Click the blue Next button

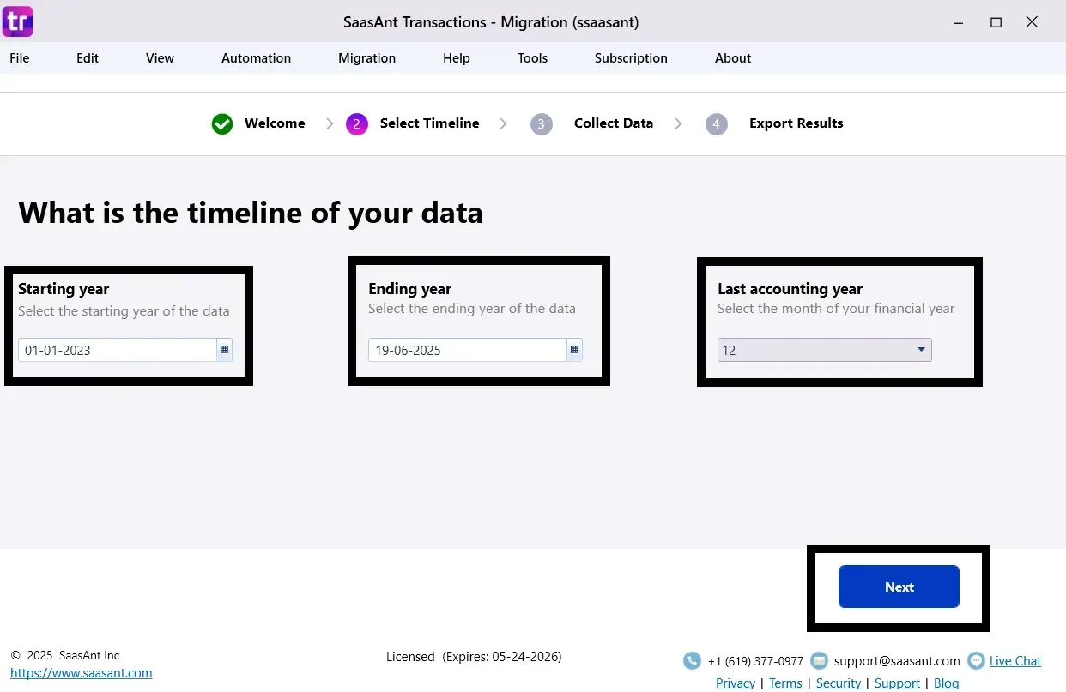click(x=899, y=587)
